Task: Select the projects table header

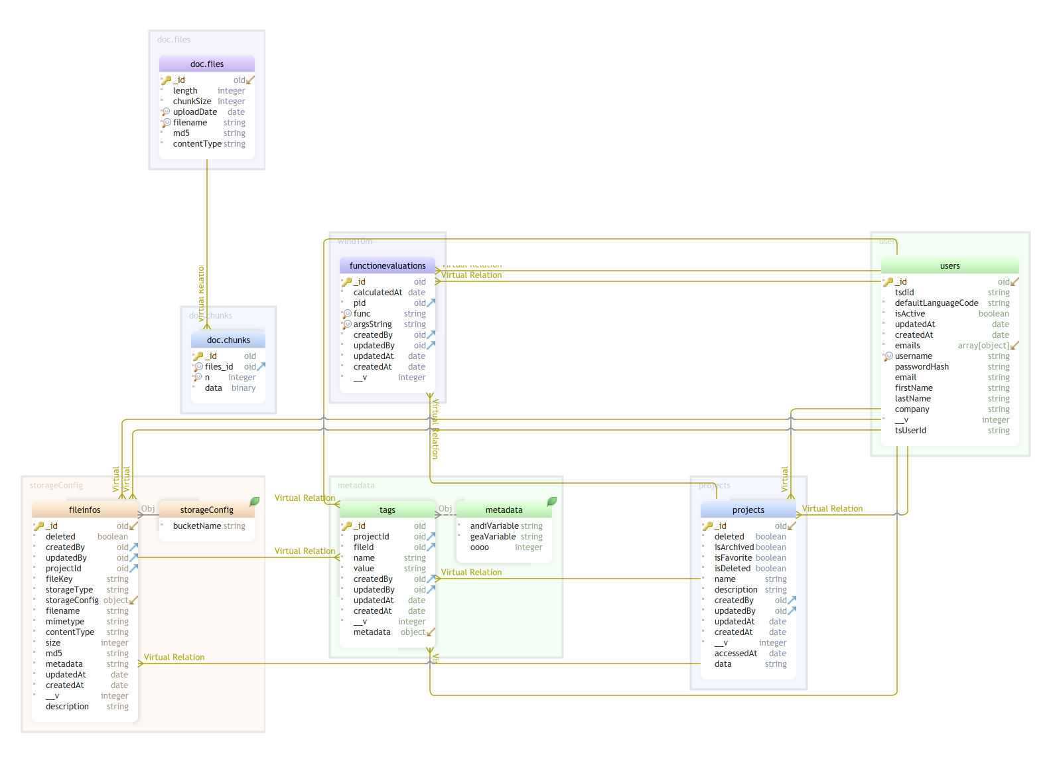Action: pyautogui.click(x=748, y=510)
